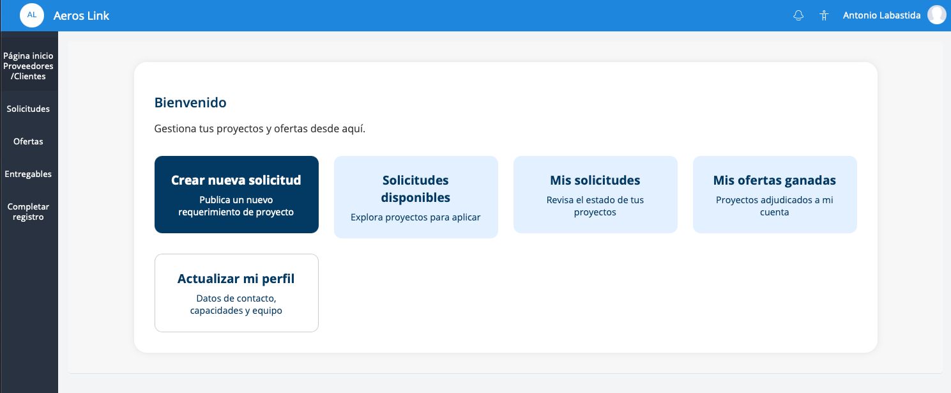The image size is (951, 393).
Task: Open Solicitudes in the sidebar
Action: pyautogui.click(x=29, y=109)
